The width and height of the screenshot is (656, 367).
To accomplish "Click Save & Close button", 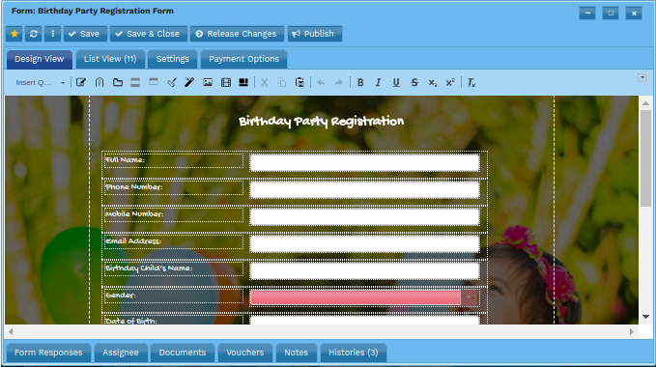I will point(148,34).
